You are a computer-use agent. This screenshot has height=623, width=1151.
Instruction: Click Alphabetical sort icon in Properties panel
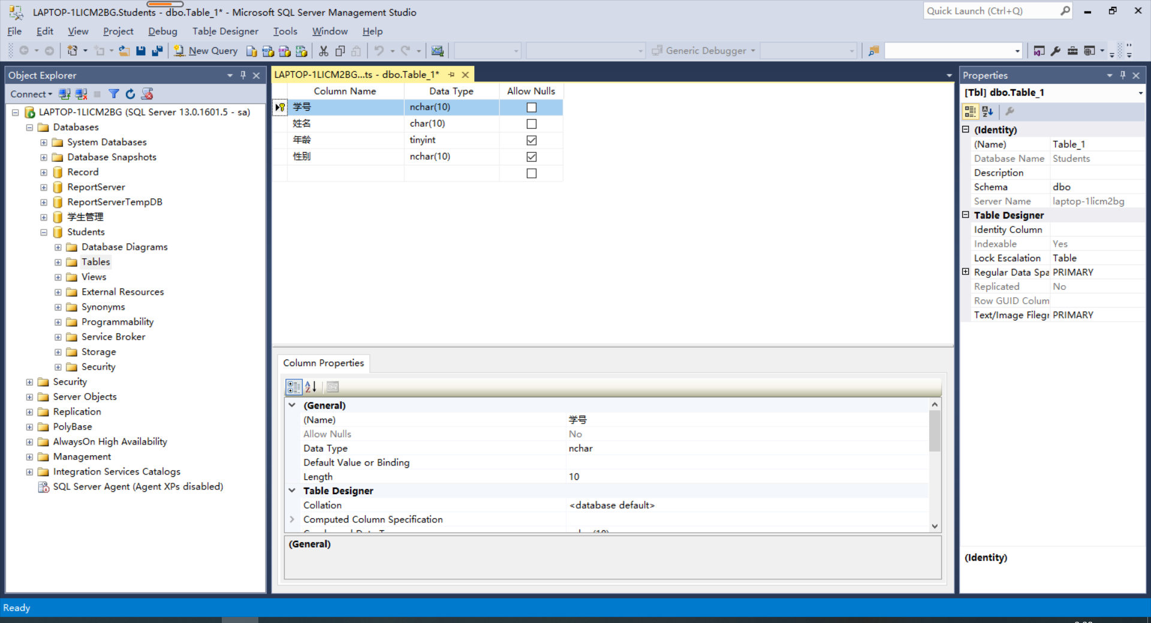click(987, 111)
